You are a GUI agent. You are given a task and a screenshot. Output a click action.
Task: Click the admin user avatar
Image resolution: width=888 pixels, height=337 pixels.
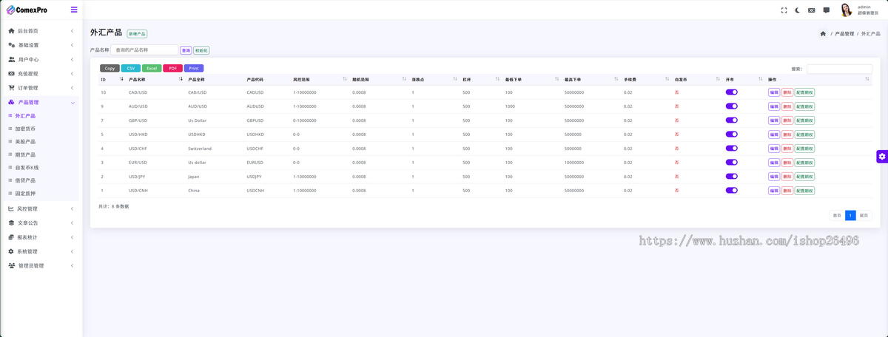846,10
